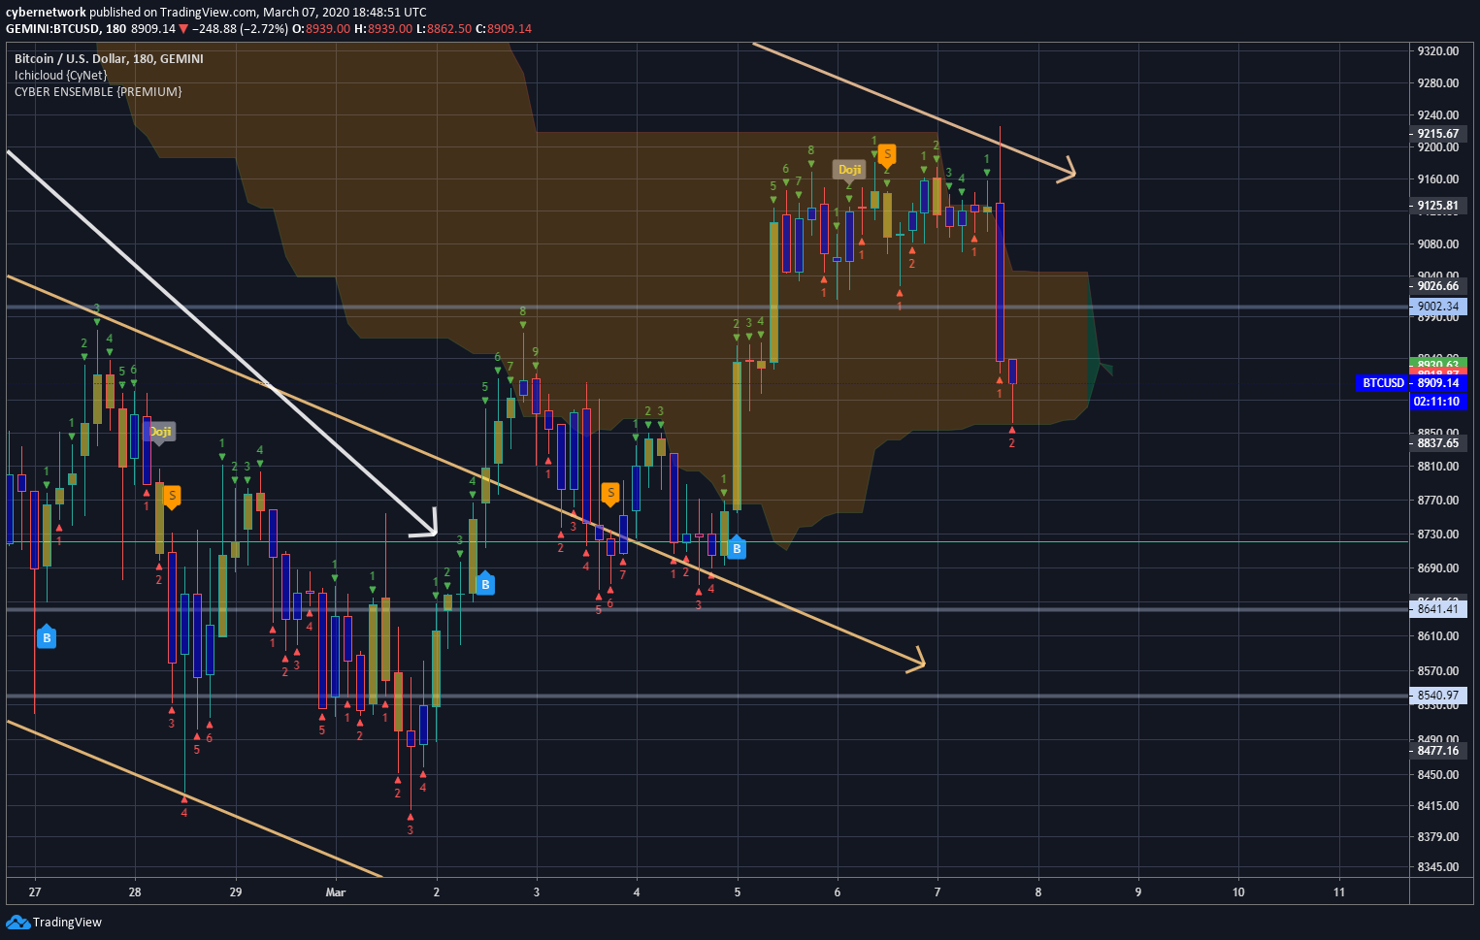Screen dimensions: 1480x940
Task: Click the 5 date label on time axis
Action: (x=738, y=892)
